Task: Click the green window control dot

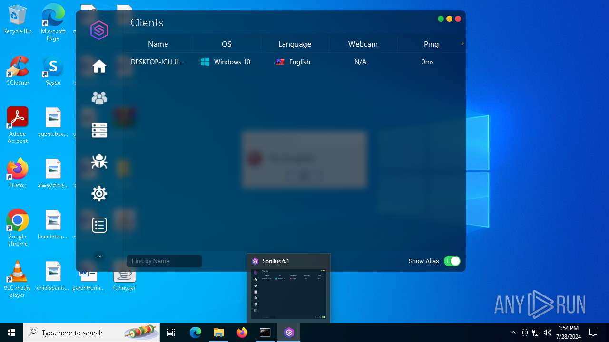Action: pos(441,19)
